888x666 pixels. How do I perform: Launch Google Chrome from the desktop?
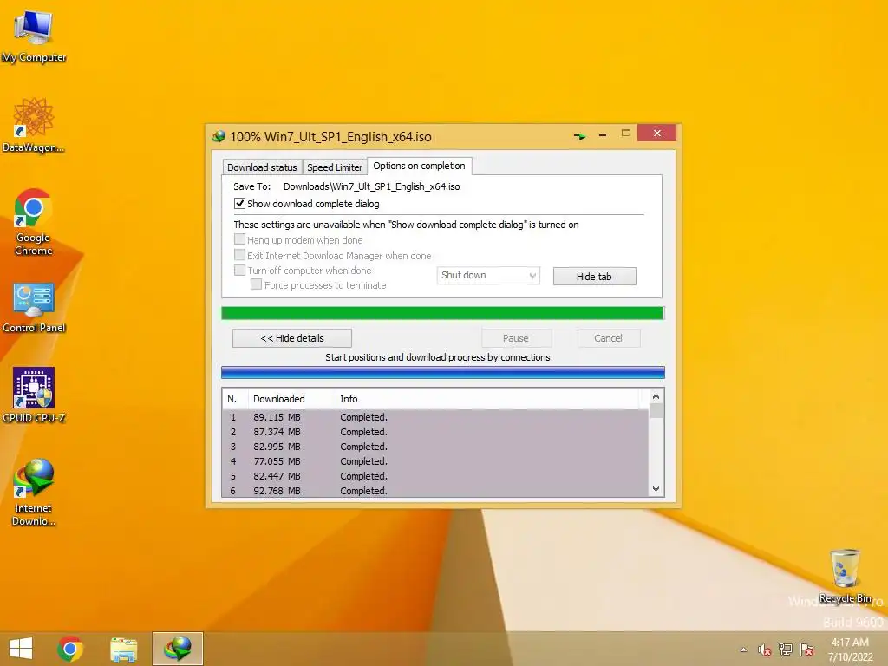(x=34, y=221)
